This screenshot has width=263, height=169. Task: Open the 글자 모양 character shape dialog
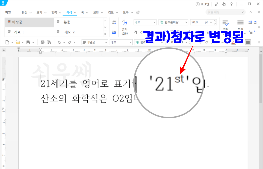point(125,28)
